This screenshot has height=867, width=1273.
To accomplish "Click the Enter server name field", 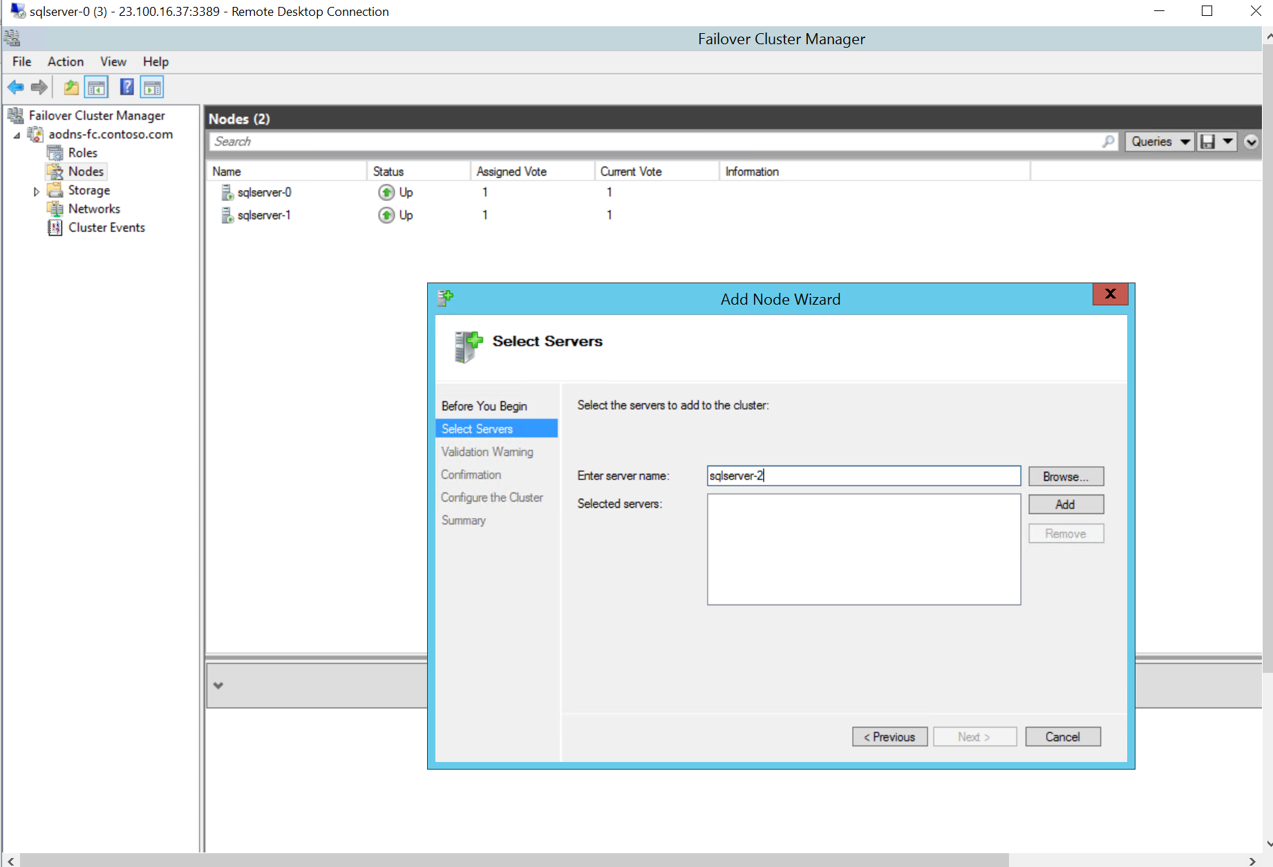I will click(863, 476).
